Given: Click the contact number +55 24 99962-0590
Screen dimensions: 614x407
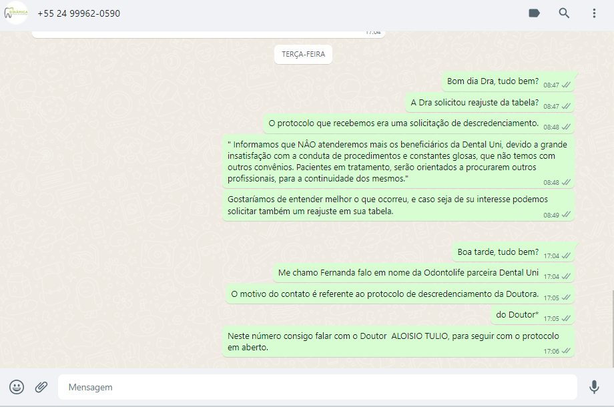Looking at the screenshot, I should [79, 13].
